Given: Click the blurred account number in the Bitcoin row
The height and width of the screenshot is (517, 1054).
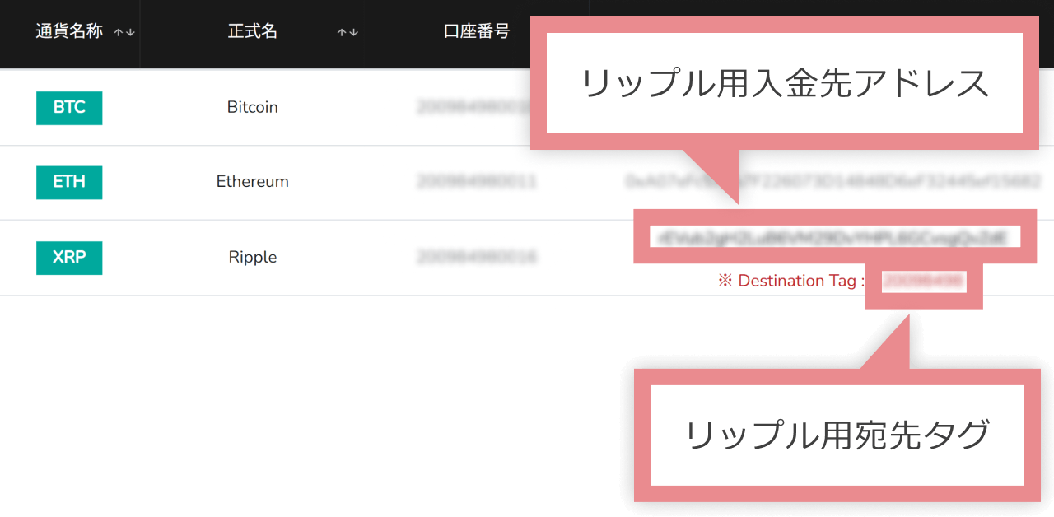Looking at the screenshot, I should pyautogui.click(x=469, y=108).
